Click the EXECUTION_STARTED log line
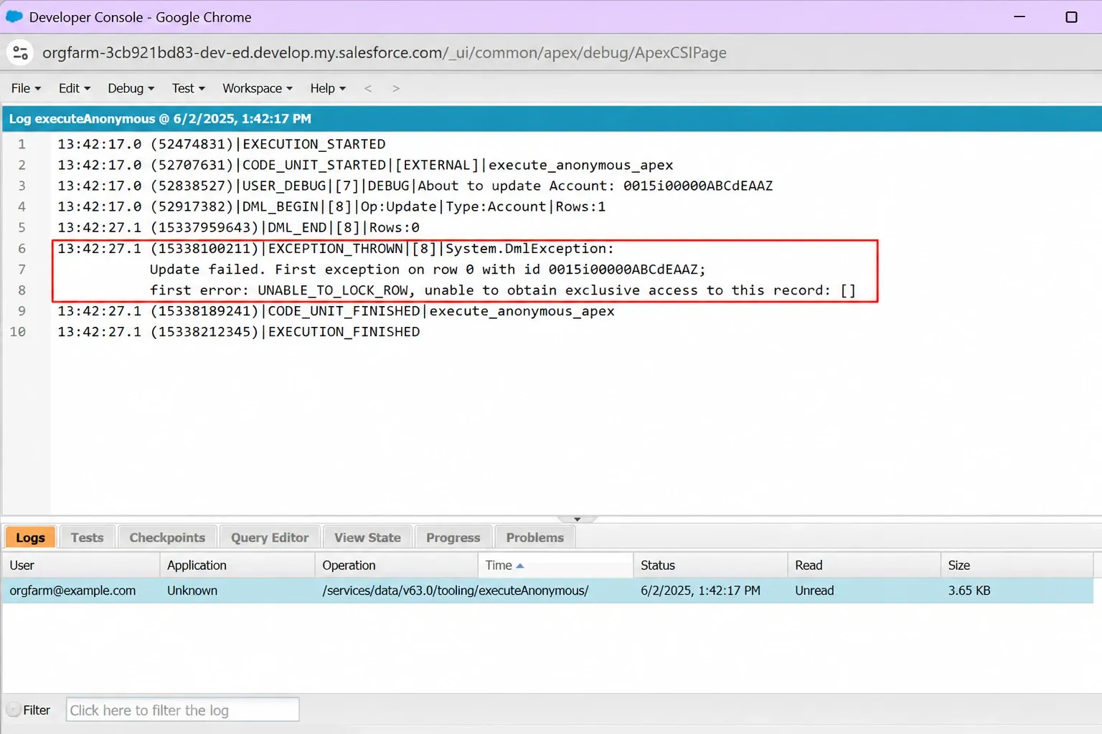1102x734 pixels. [221, 144]
